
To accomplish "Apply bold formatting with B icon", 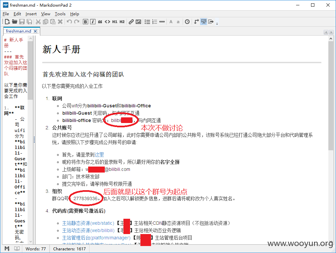I will [85, 22].
